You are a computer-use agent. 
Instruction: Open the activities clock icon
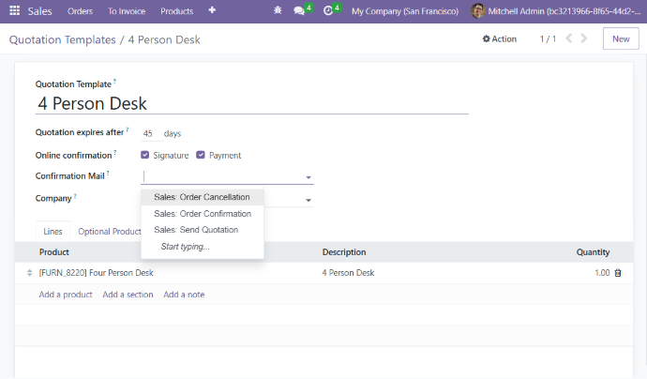(327, 11)
